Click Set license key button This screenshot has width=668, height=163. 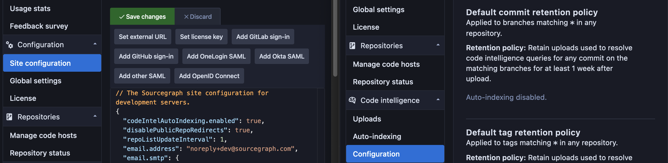201,37
